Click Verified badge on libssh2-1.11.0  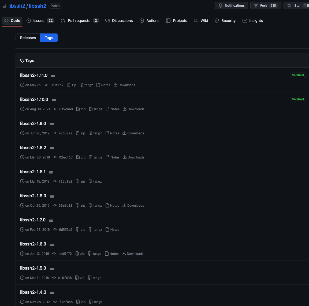[x=298, y=75]
